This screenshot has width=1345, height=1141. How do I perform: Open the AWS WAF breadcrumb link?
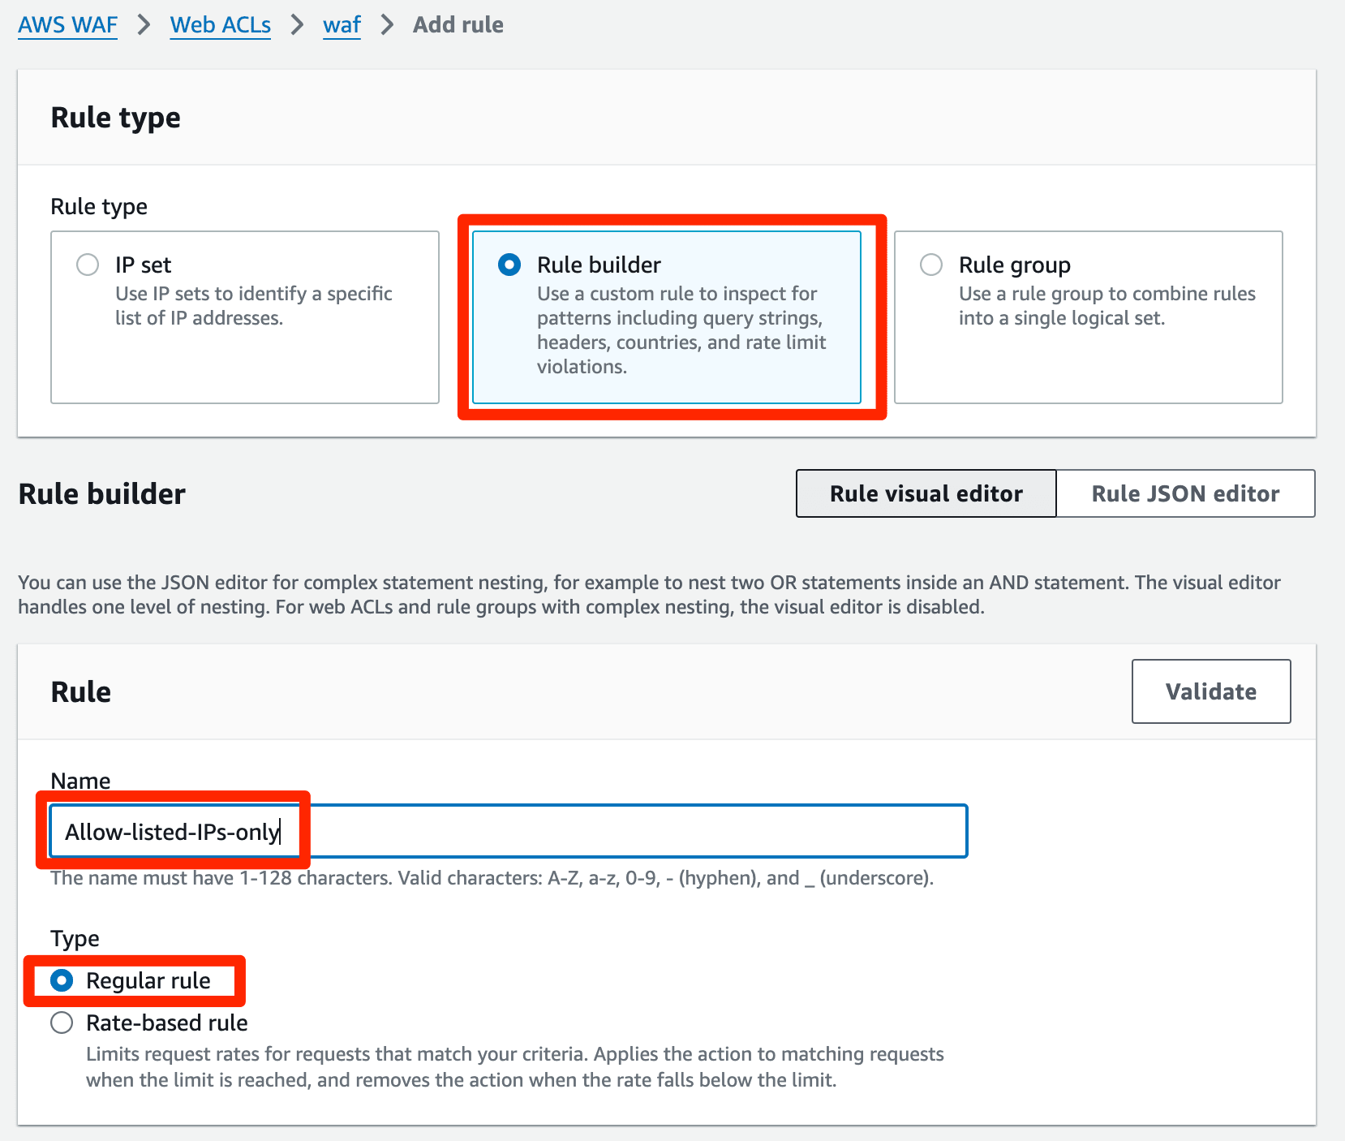(x=67, y=25)
